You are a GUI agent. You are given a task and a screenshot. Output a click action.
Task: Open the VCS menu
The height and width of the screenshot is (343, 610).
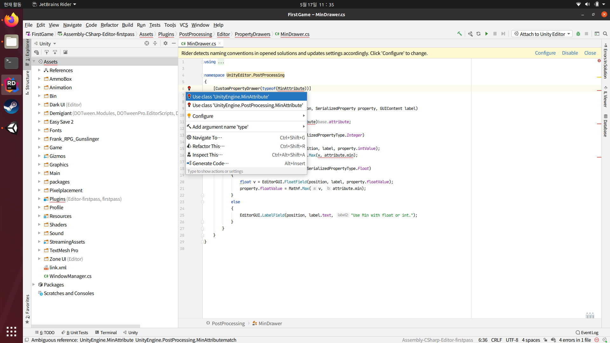coord(184,25)
